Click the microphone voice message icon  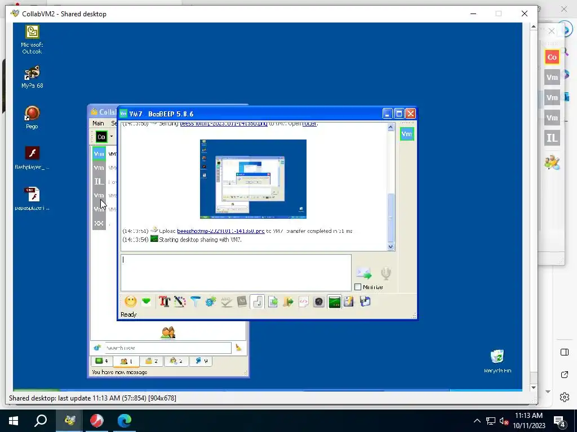[385, 273]
